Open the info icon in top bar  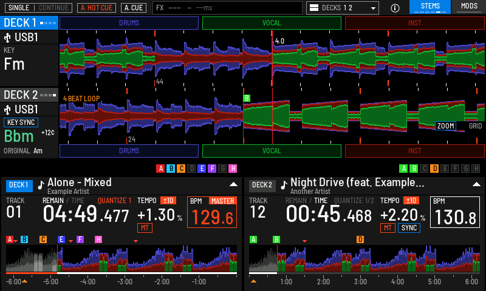[395, 8]
